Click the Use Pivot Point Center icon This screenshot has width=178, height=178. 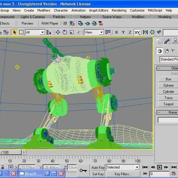pyautogui.click(x=108, y=32)
